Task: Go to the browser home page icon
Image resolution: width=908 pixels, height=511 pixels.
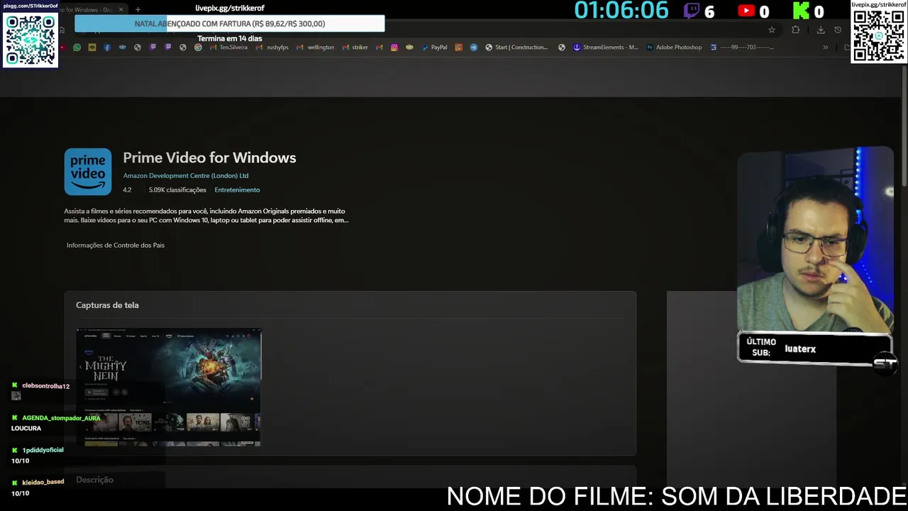Action: coord(62,30)
